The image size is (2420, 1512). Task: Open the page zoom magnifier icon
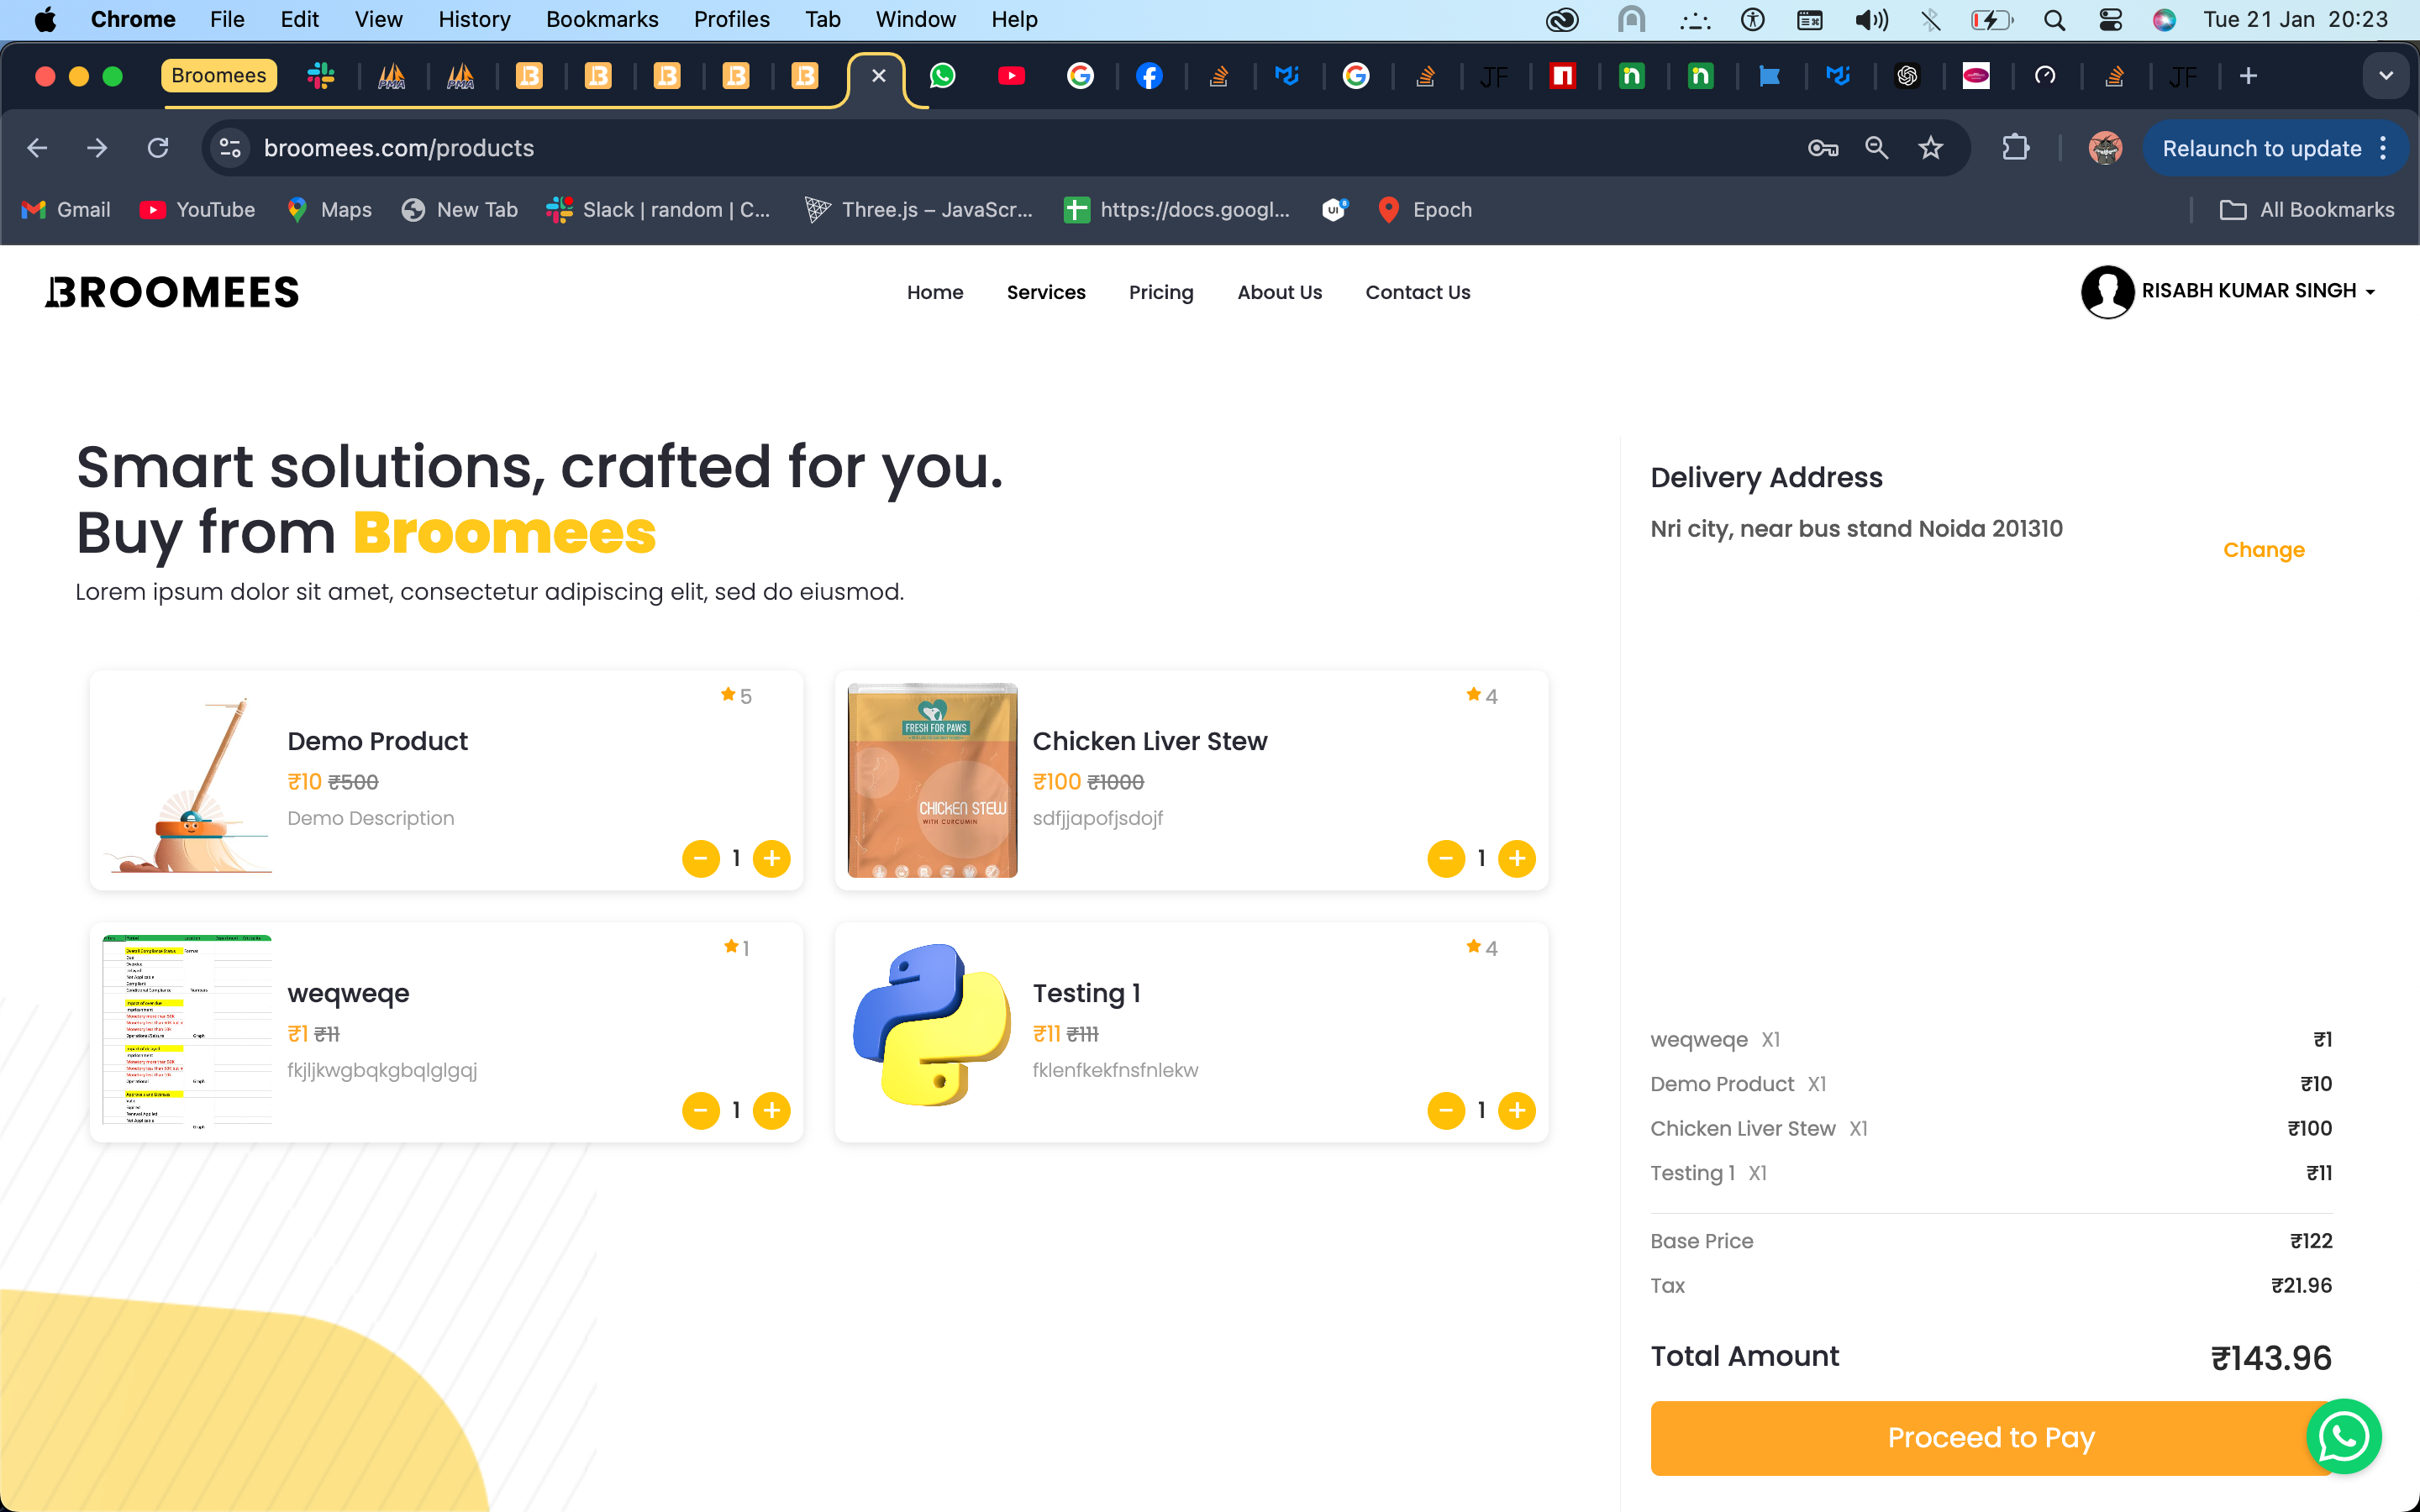tap(1877, 148)
